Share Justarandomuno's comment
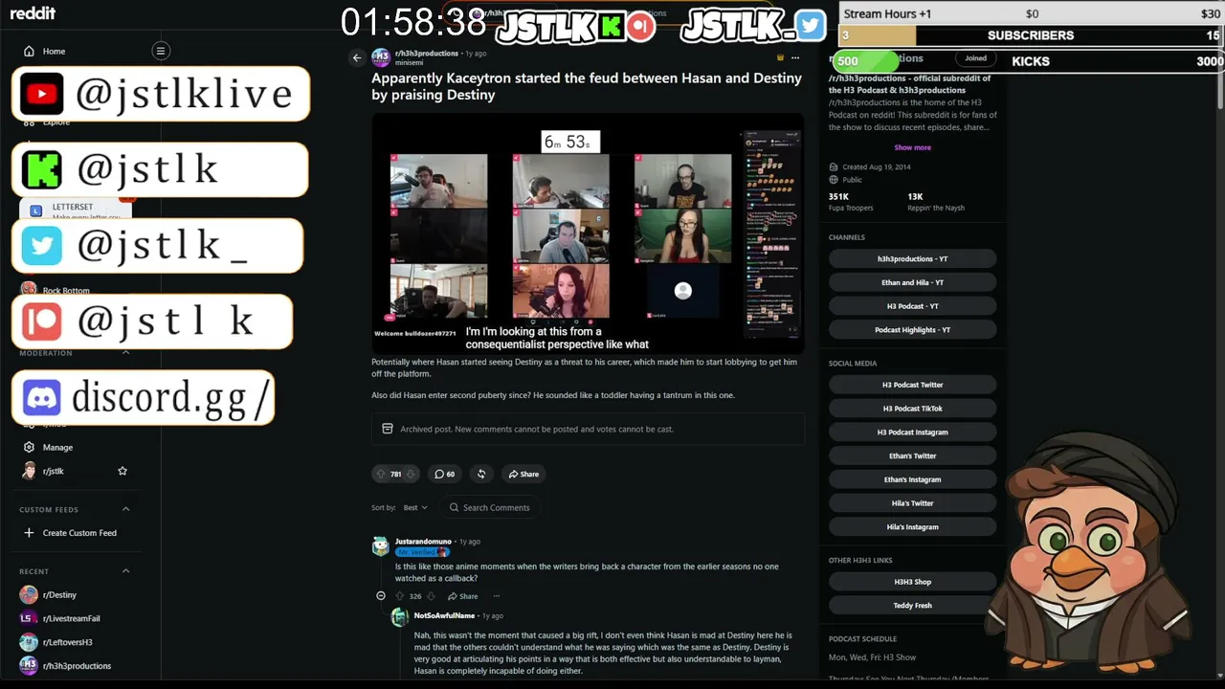1225x689 pixels. (462, 596)
